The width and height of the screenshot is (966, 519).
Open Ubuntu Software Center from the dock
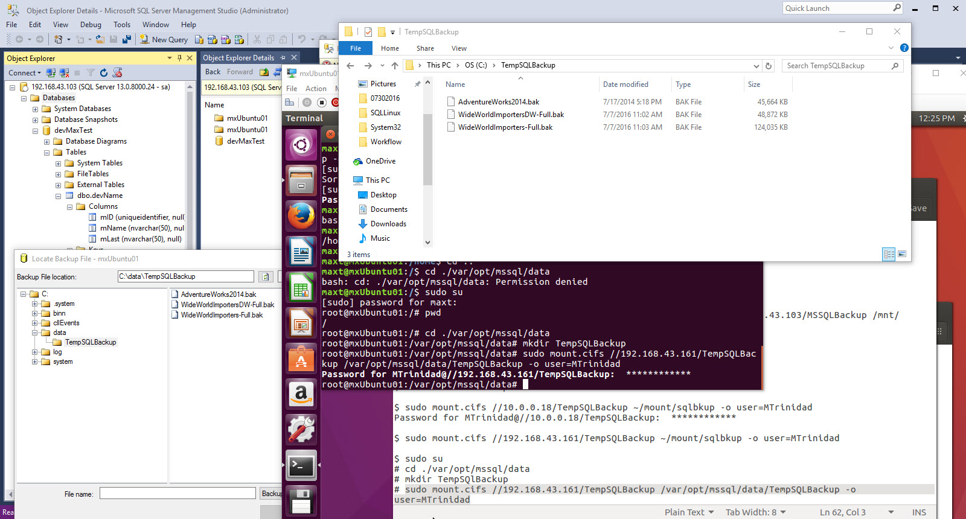301,358
